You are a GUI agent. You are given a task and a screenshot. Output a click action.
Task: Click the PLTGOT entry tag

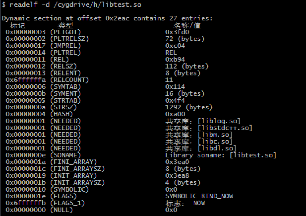pos(26,32)
